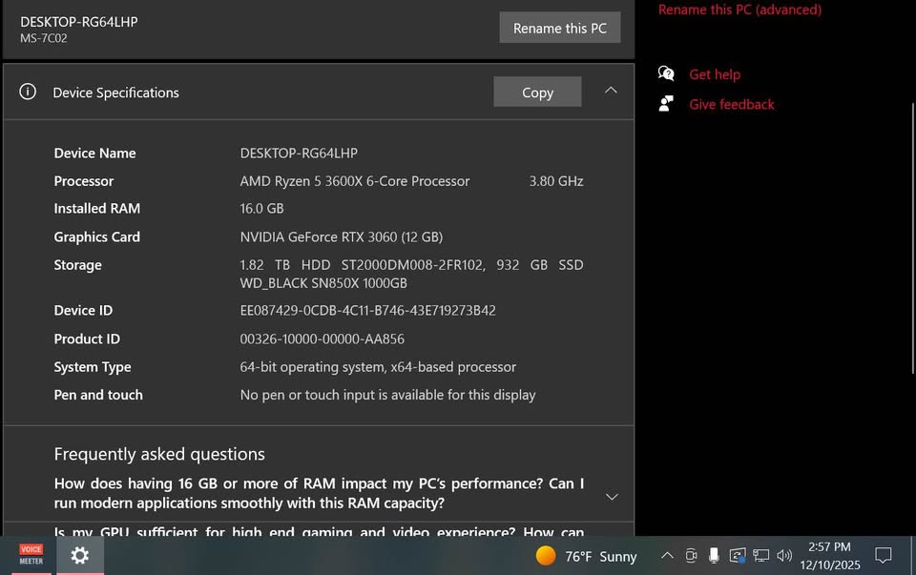Image resolution: width=916 pixels, height=575 pixels.
Task: Copy the device specifications
Action: (537, 92)
